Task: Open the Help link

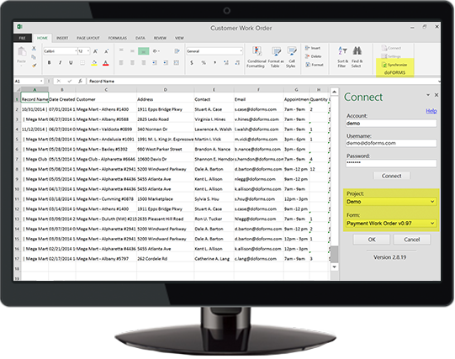Action: [x=431, y=111]
